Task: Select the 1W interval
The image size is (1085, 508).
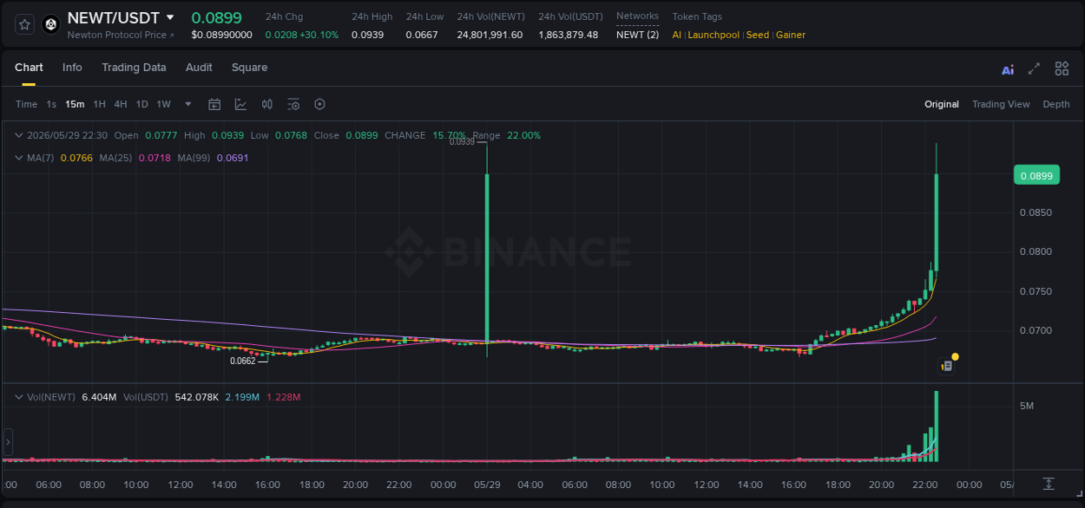Action: [164, 104]
